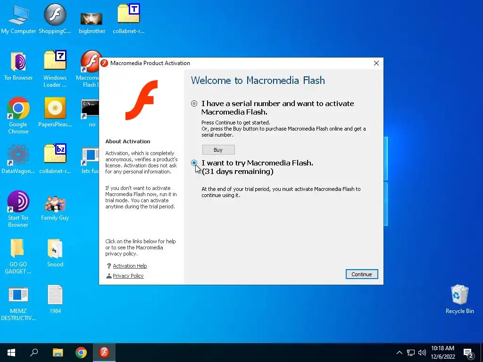The height and width of the screenshot is (362, 483).
Task: Click the volume speaker tray icon
Action: point(422,353)
